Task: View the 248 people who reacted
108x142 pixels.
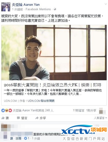Action: point(33,111)
